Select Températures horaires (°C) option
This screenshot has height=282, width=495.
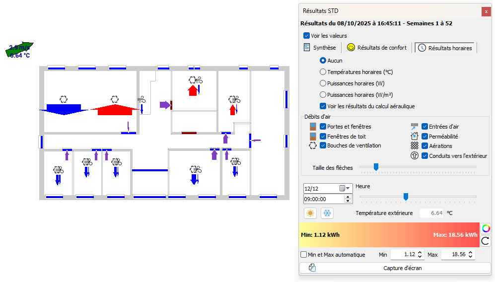point(323,72)
